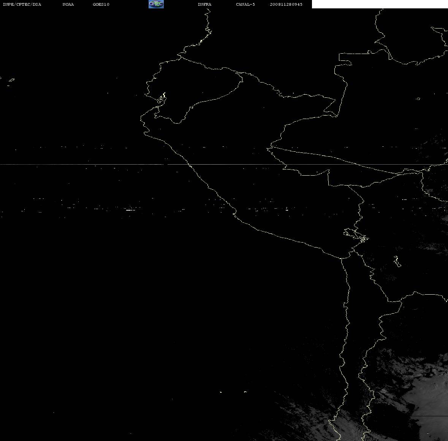
Task: Select the Lake Poopó outline in Bolivia
Action: tap(397, 261)
